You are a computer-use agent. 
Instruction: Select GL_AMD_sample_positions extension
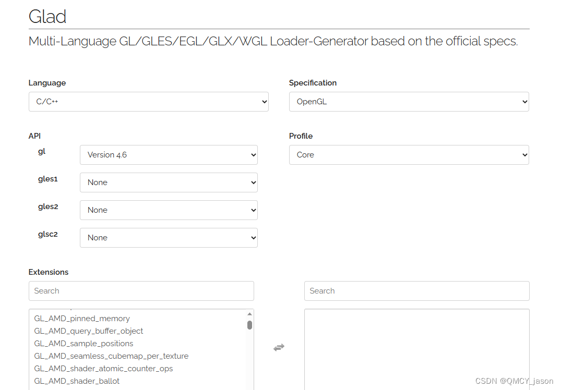pyautogui.click(x=83, y=344)
